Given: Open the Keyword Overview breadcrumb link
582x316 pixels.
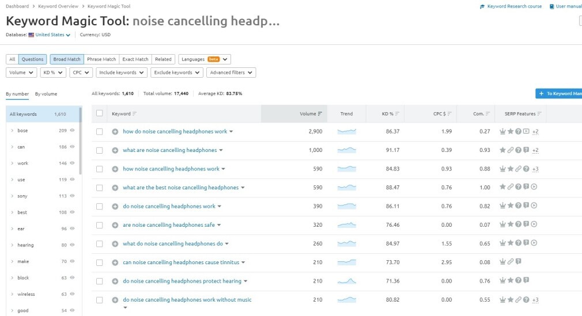Looking at the screenshot, I should point(58,6).
